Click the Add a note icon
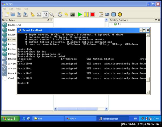Screen dimensions: 162x127 pos(101,14)
